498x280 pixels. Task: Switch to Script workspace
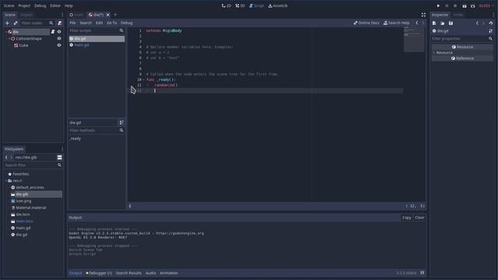(x=257, y=5)
